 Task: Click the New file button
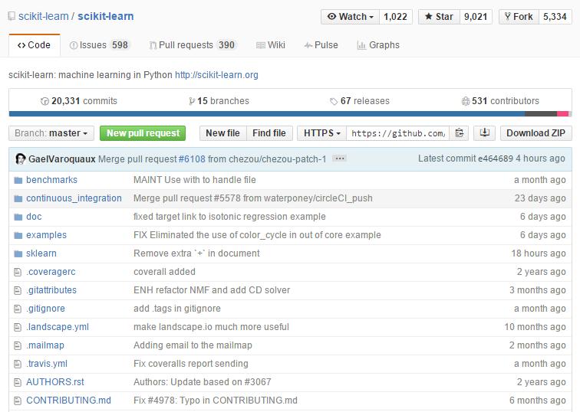222,133
